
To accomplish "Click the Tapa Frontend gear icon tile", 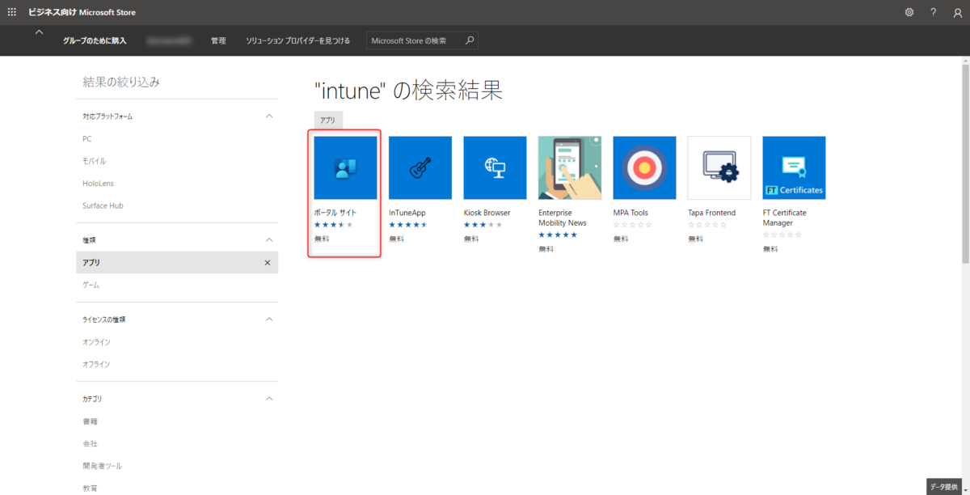I will click(x=719, y=167).
